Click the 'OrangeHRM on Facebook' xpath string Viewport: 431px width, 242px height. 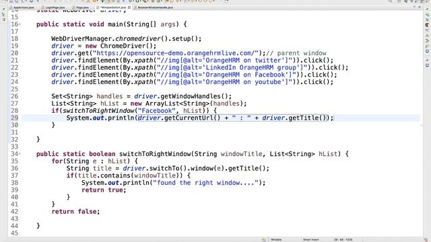[x=228, y=75]
